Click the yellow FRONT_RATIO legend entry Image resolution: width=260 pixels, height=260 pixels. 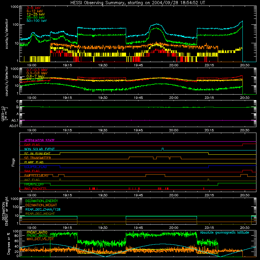click(37, 232)
